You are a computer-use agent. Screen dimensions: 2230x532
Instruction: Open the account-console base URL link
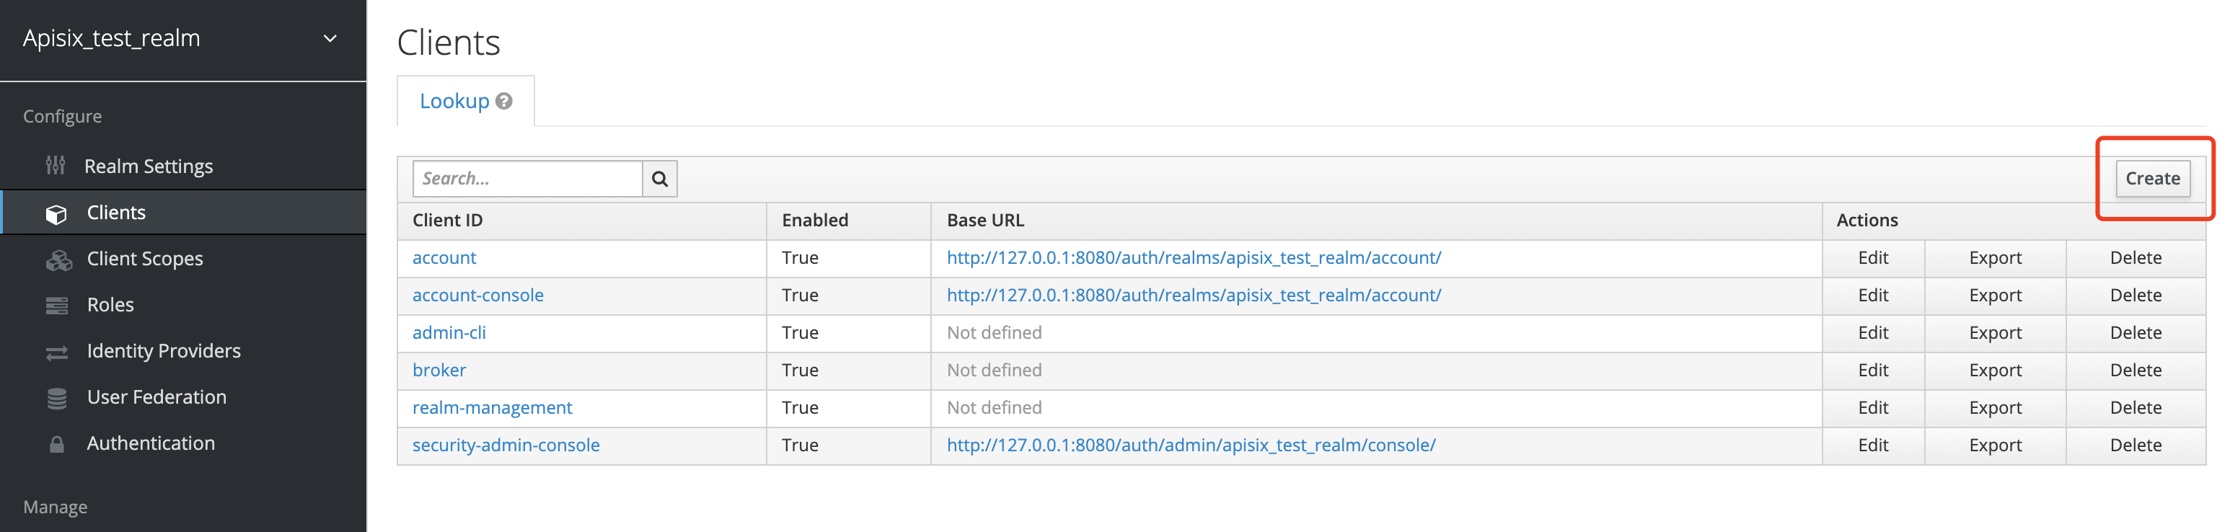pyautogui.click(x=1193, y=295)
